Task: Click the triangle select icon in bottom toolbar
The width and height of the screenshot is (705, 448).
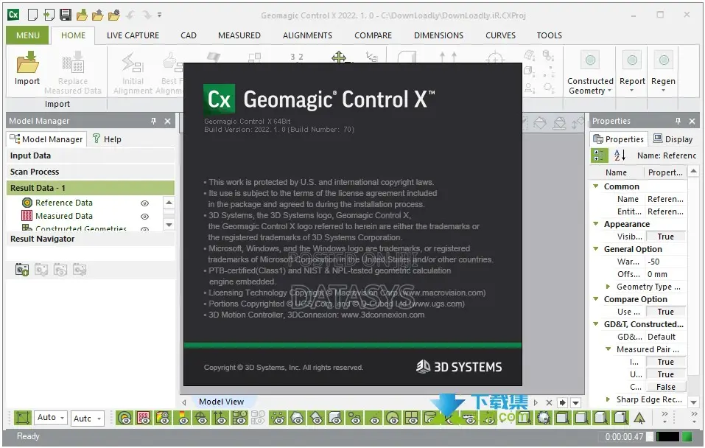Action: (639, 418)
